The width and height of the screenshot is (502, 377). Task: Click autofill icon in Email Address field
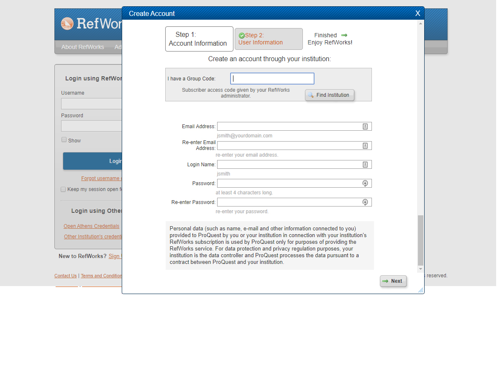[365, 127]
